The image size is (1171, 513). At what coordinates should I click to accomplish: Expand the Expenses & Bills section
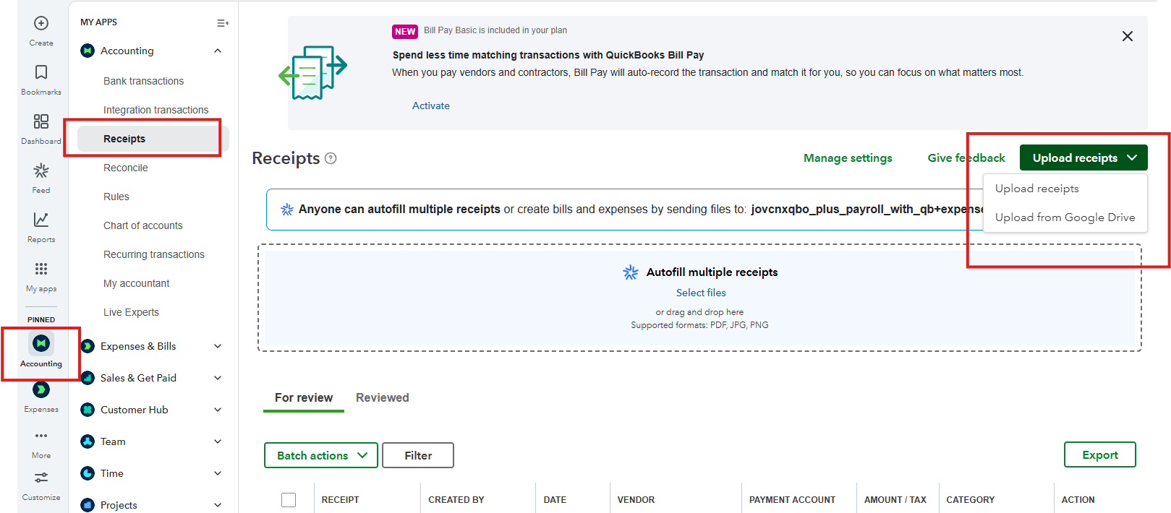coord(218,346)
